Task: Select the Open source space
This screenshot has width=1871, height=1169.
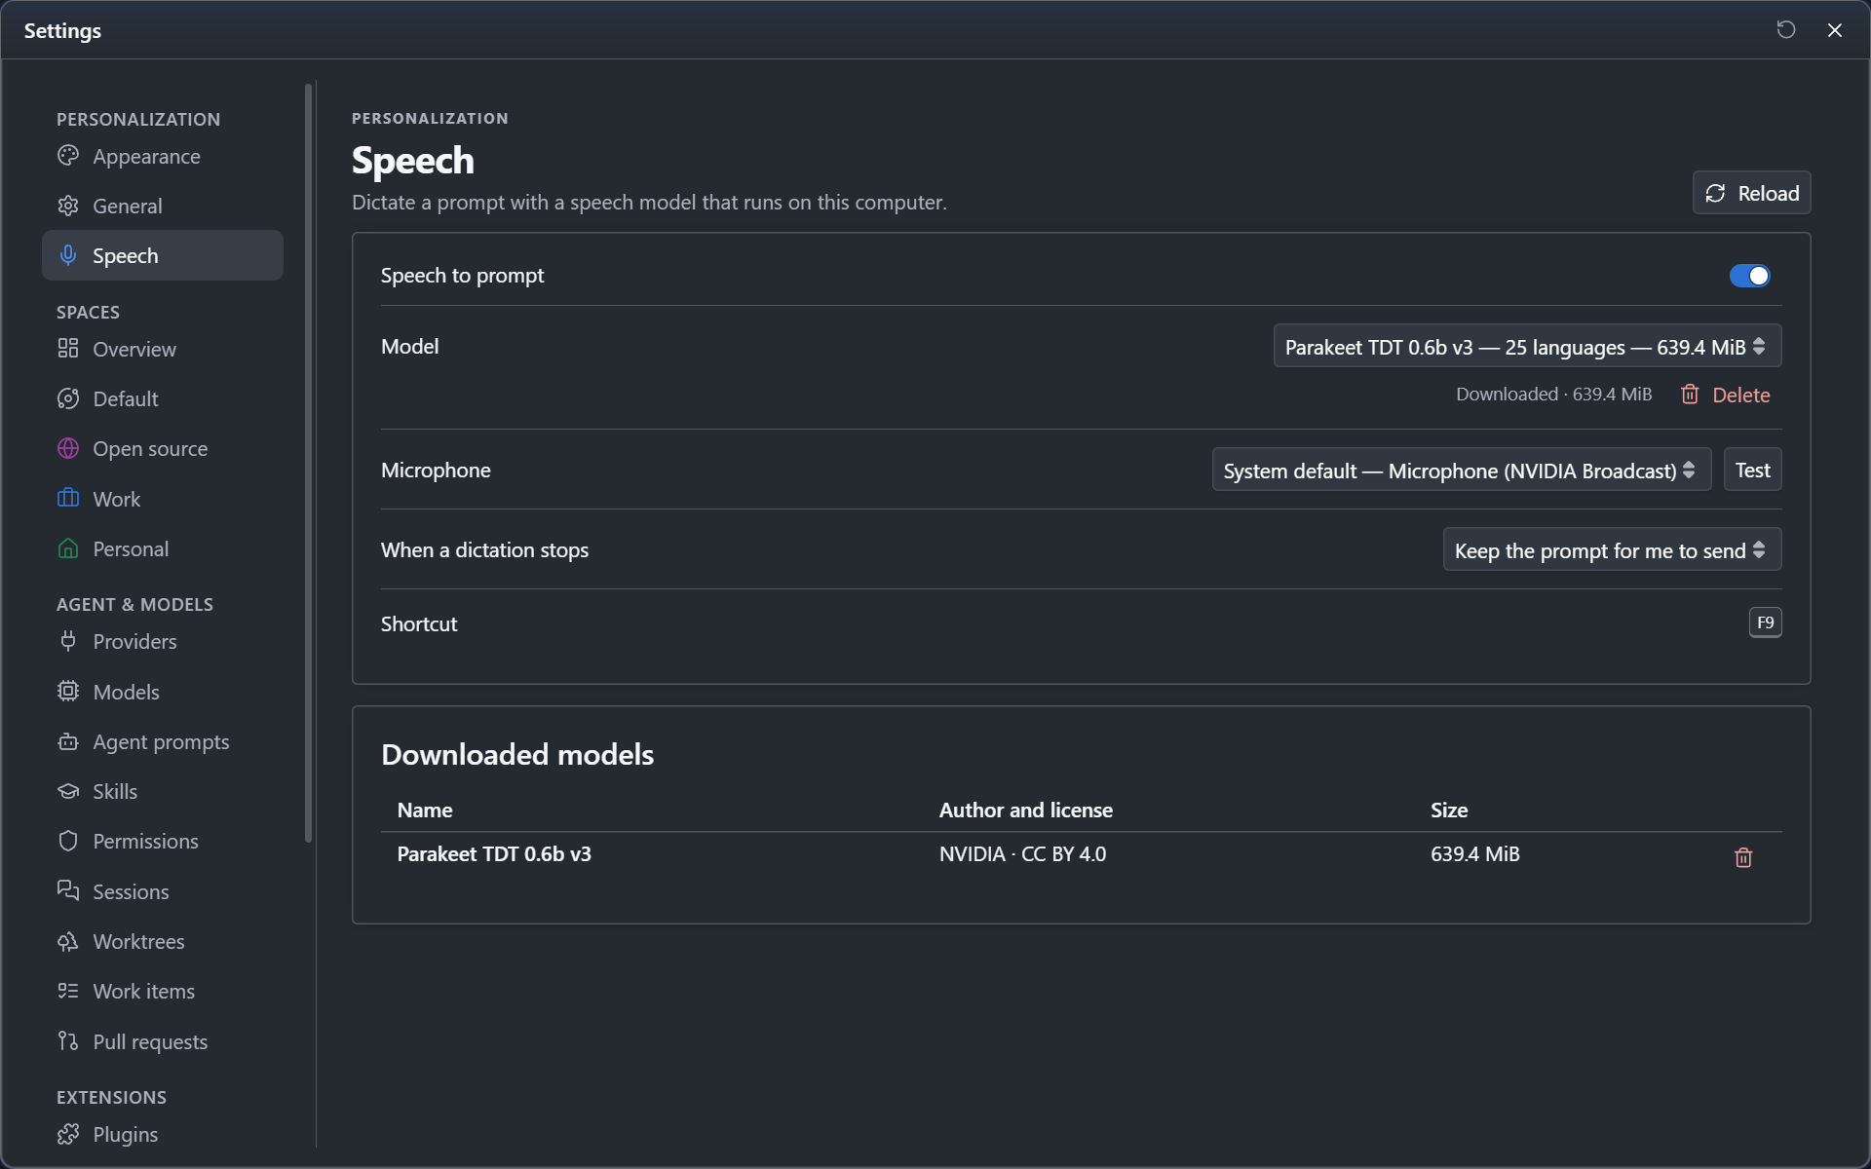Action: pos(163,448)
